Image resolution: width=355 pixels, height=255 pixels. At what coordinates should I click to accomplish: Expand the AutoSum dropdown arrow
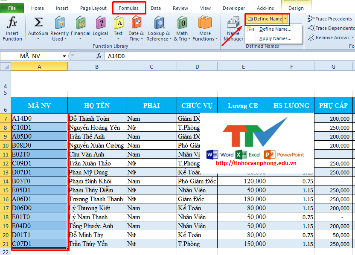(x=38, y=39)
